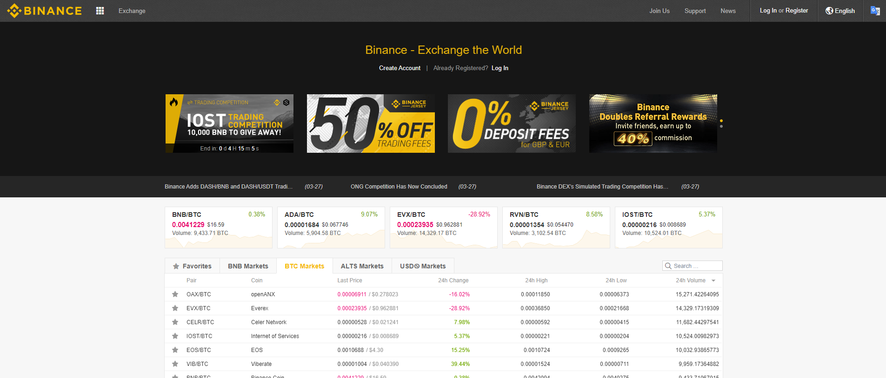Open the Support page link
This screenshot has height=378, width=886.
click(695, 11)
